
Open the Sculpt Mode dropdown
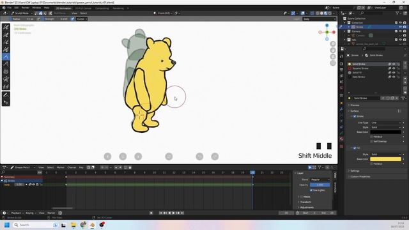click(x=22, y=13)
